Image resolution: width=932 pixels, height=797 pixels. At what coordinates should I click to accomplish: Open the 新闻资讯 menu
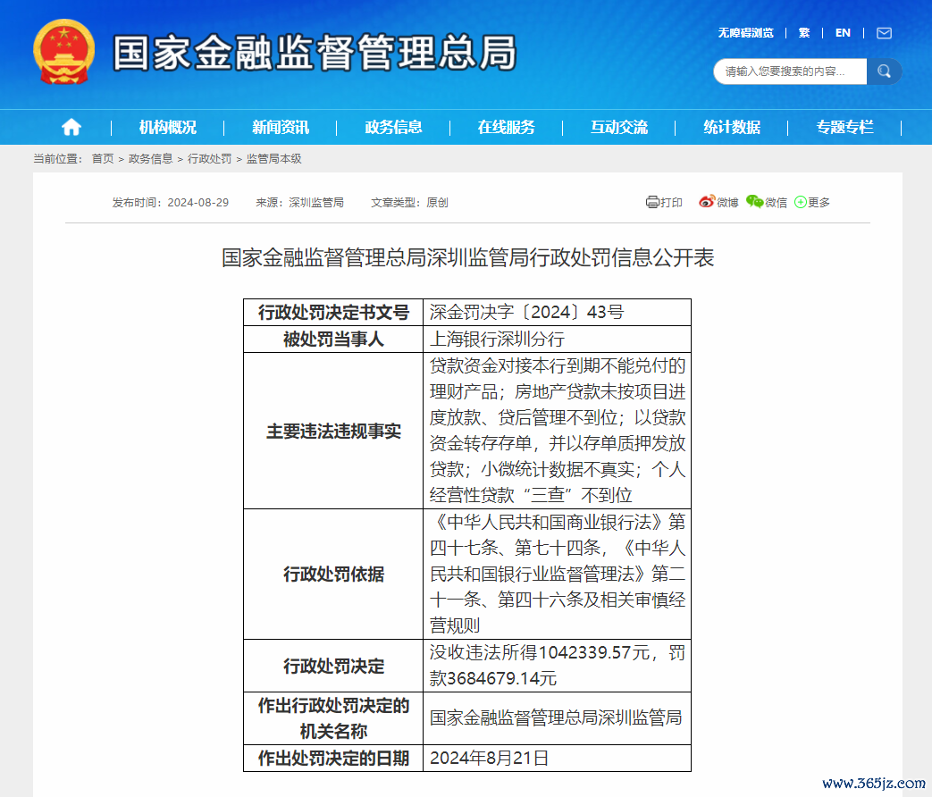(281, 127)
